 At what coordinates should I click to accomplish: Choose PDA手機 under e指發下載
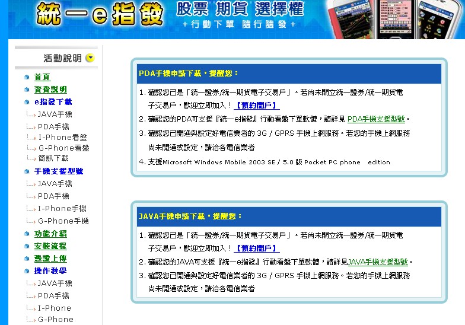(53, 127)
